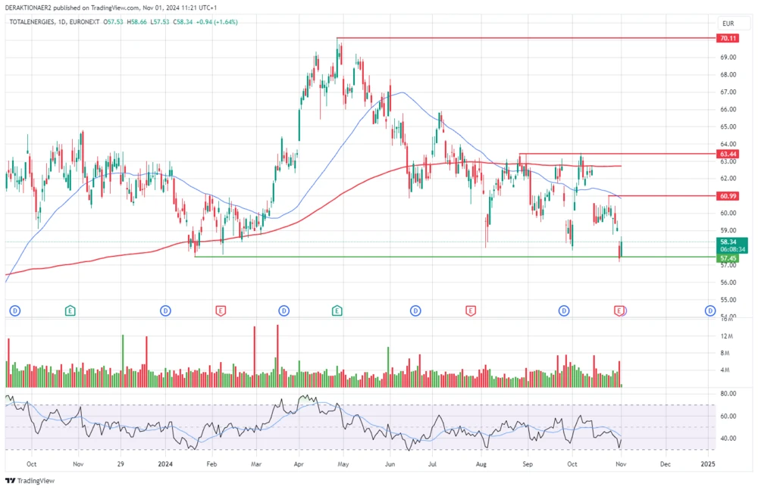This screenshot has width=758, height=490.
Task: Click the blue dividend D marker near April
Action: pos(284,310)
